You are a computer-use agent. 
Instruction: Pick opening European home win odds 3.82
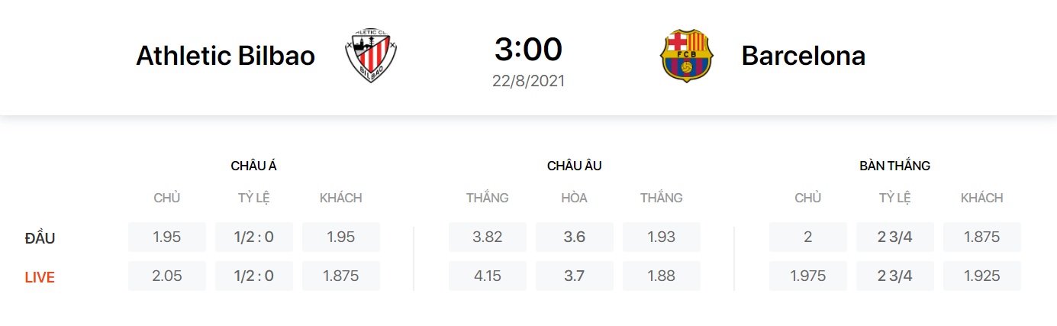tap(487, 237)
